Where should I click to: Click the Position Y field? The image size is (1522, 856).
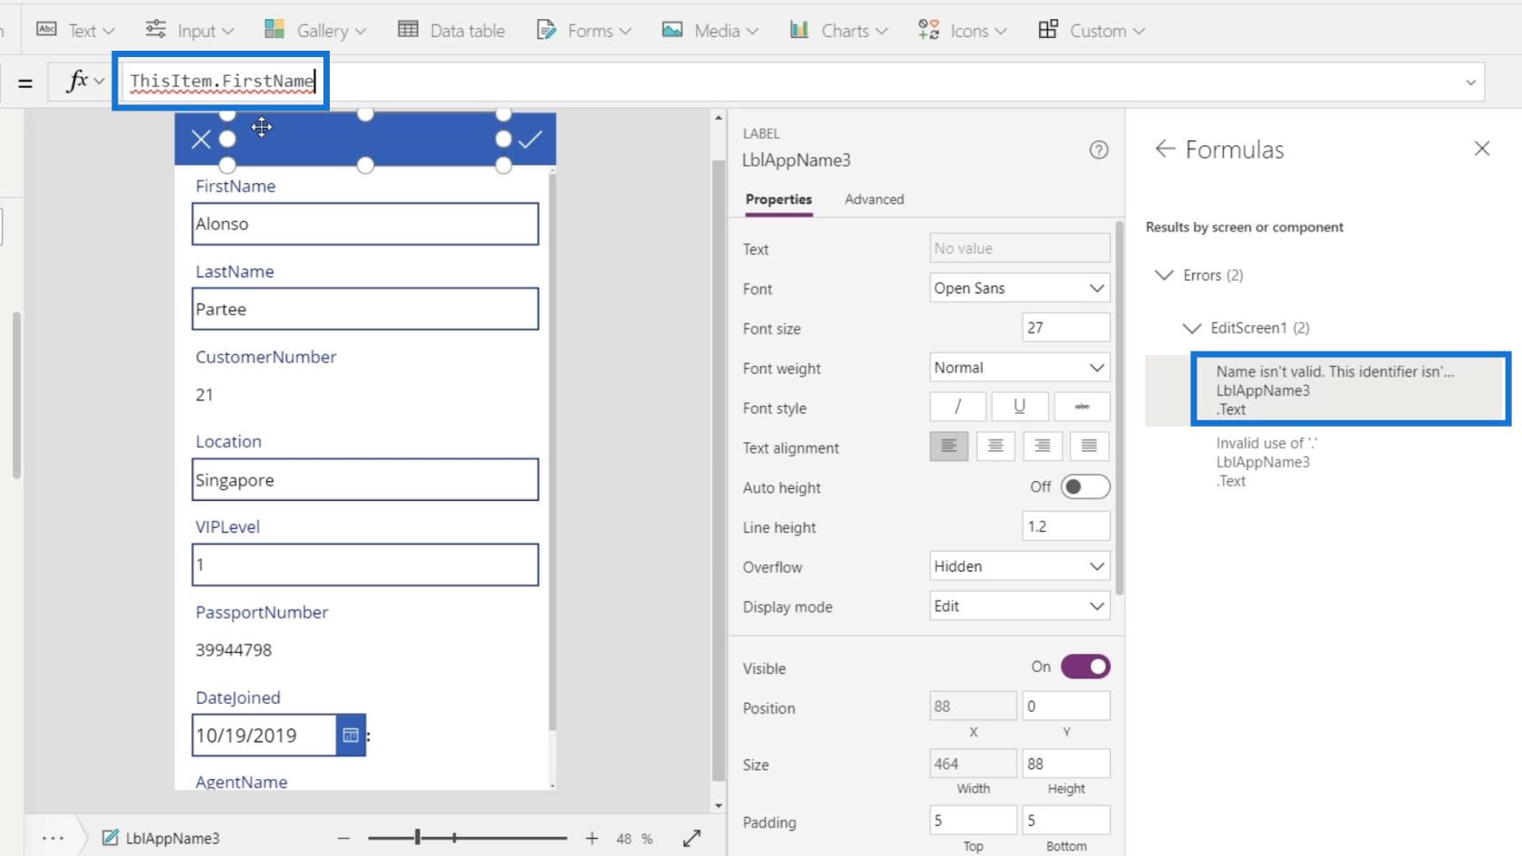coord(1065,707)
